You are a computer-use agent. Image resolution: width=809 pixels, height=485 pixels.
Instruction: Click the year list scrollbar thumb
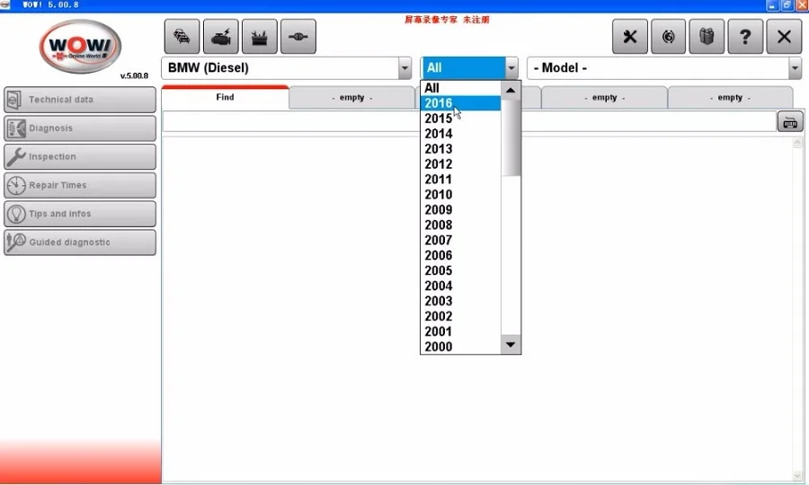[511, 137]
